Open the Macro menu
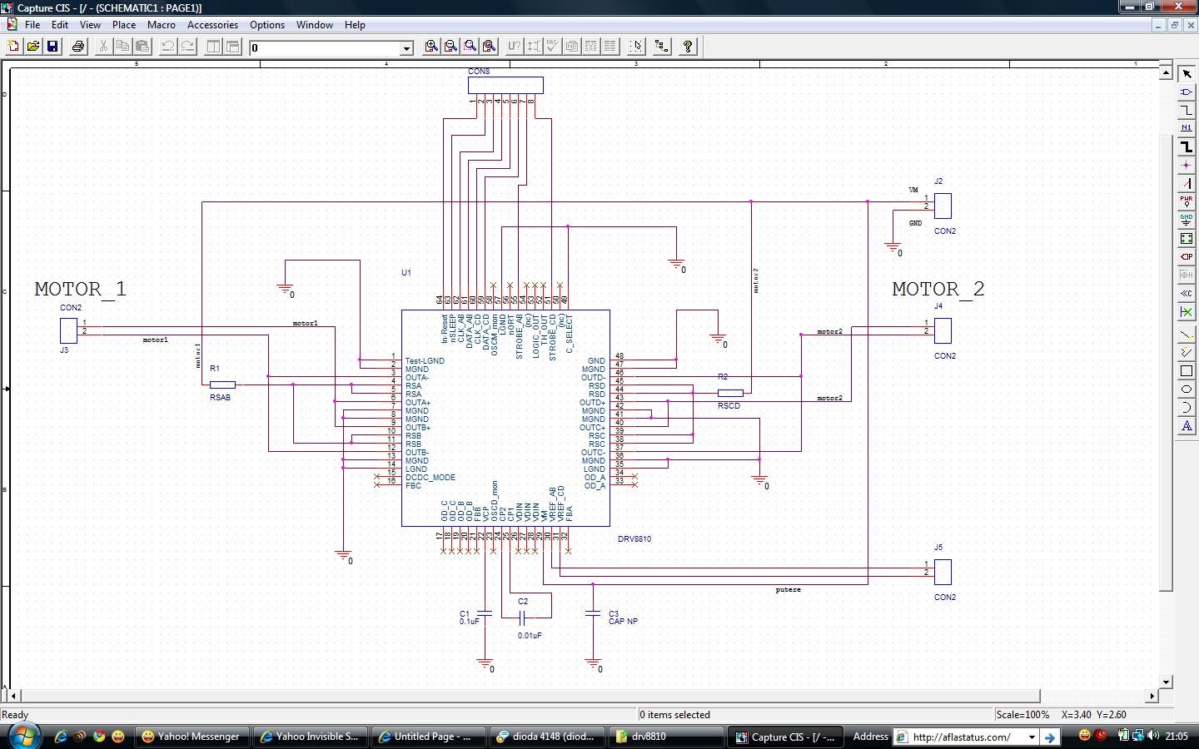Viewport: 1199px width, 749px height. coord(162,25)
